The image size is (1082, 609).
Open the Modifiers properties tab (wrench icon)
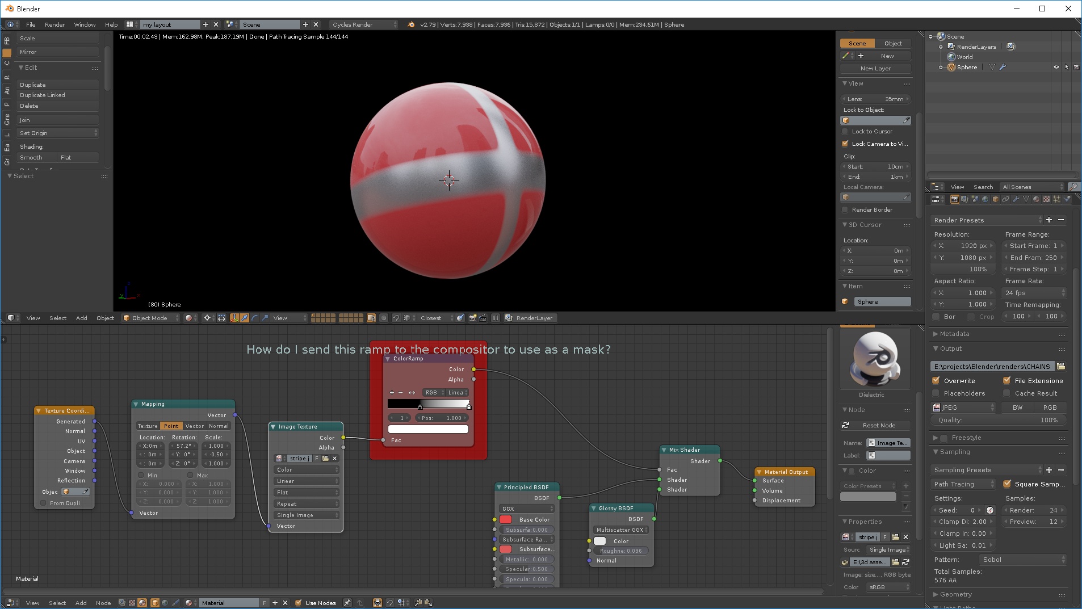(x=1016, y=199)
